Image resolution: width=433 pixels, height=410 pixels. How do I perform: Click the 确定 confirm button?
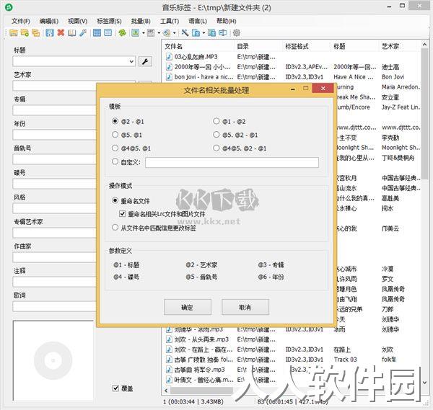coord(188,307)
